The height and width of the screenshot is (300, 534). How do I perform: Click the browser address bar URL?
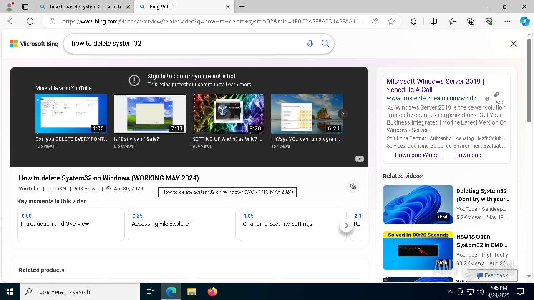(212, 21)
